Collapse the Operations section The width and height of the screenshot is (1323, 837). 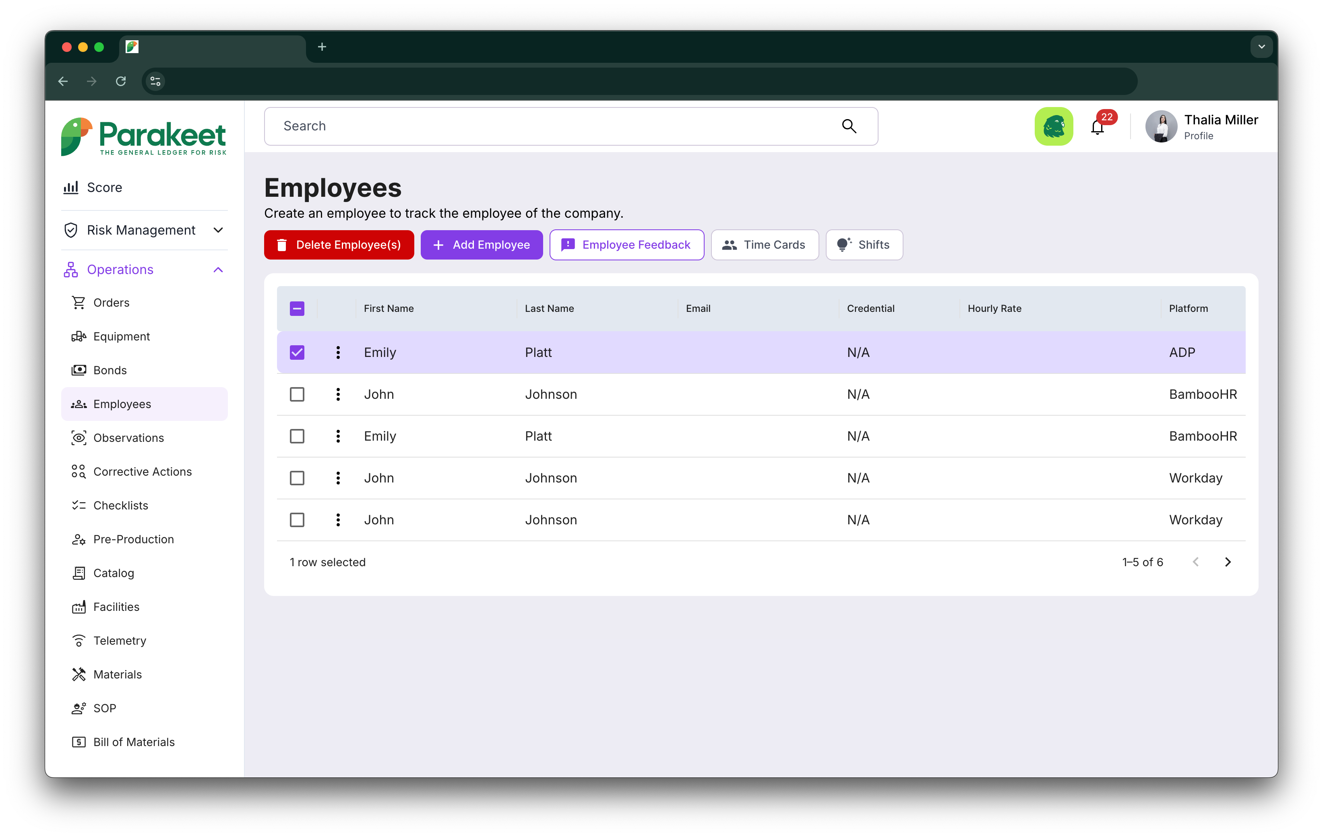tap(218, 270)
